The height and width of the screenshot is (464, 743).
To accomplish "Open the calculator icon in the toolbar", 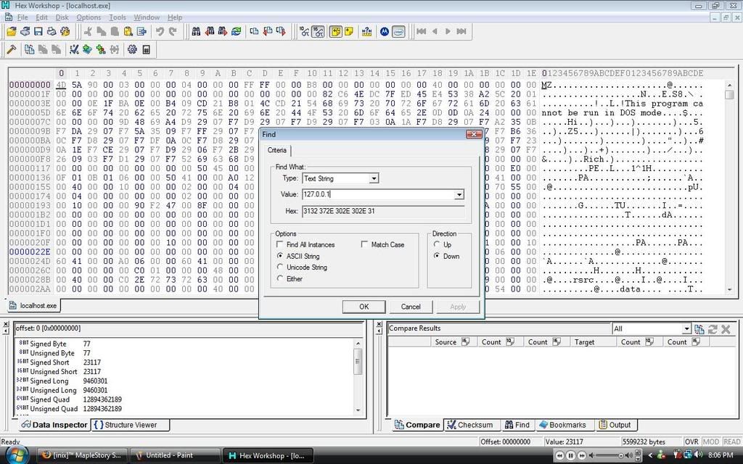I will tap(146, 49).
